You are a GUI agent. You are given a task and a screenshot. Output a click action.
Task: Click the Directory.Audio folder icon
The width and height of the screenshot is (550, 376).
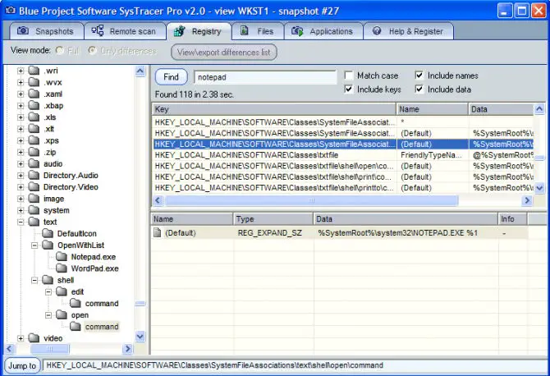coord(34,175)
